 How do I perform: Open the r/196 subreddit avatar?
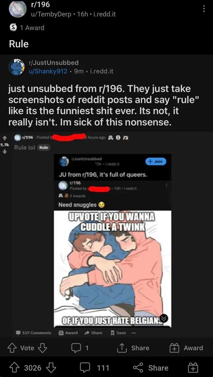tap(17, 9)
